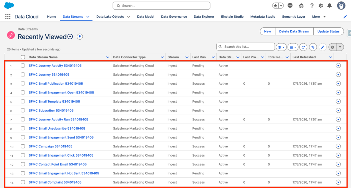Open the SFMC Subscriber 534019405 link
The image size is (351, 188).
coord(51,111)
